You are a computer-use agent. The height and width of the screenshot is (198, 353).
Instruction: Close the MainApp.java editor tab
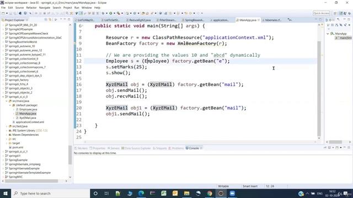[259, 20]
